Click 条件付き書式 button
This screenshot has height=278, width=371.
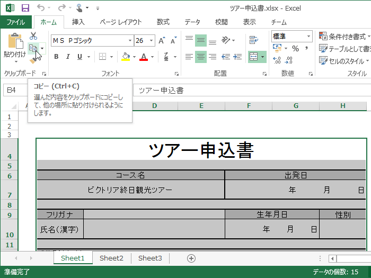(344, 37)
